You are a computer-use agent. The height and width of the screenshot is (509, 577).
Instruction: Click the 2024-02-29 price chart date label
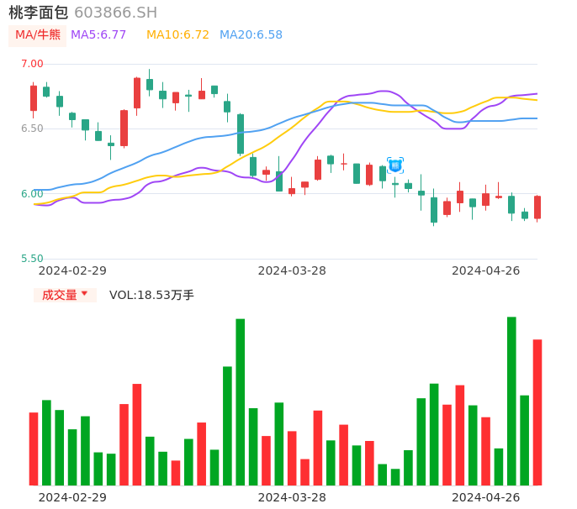coord(72,270)
